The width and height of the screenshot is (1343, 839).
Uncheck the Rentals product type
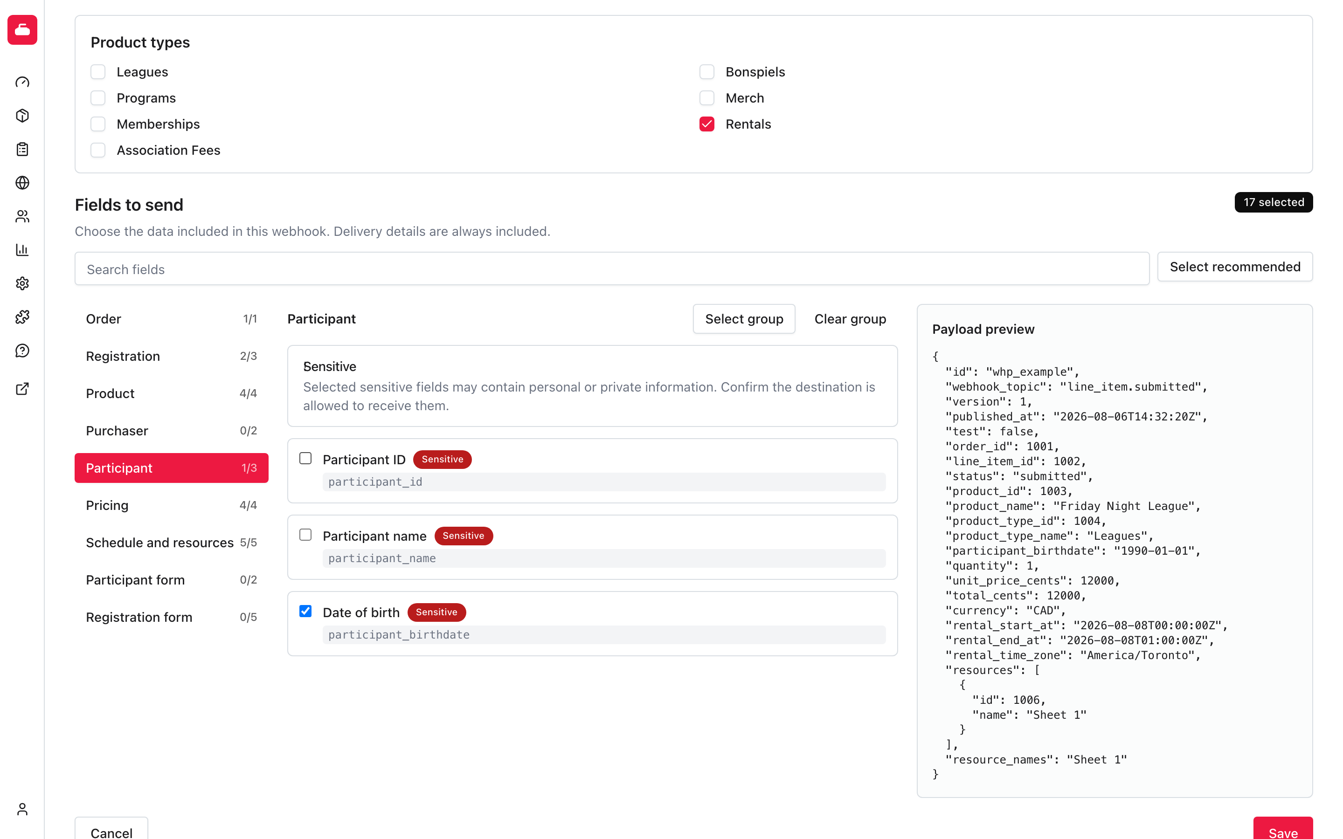[706, 124]
